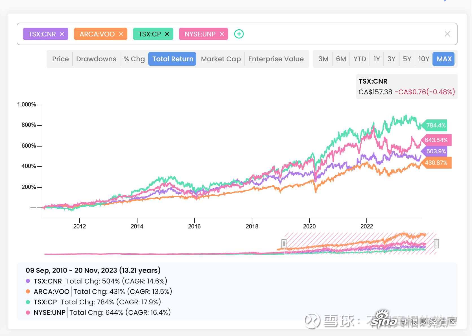This screenshot has width=472, height=336.
Task: Clear all tickers with the gray X
Action: [447, 34]
